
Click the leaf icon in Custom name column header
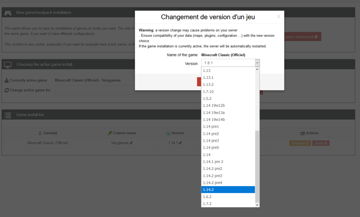[x=110, y=133]
